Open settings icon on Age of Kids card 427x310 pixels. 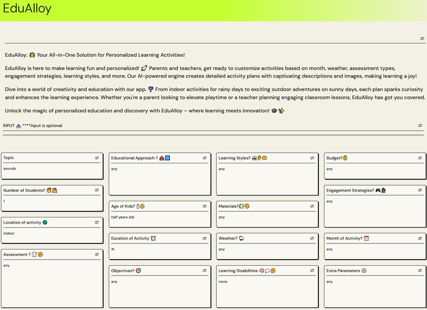click(205, 206)
